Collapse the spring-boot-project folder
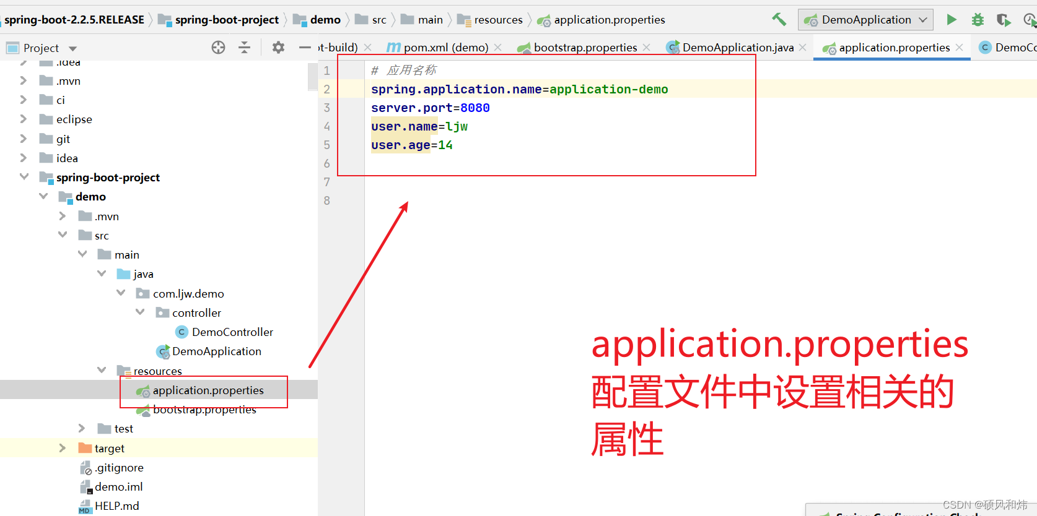The image size is (1037, 516). pyautogui.click(x=24, y=177)
